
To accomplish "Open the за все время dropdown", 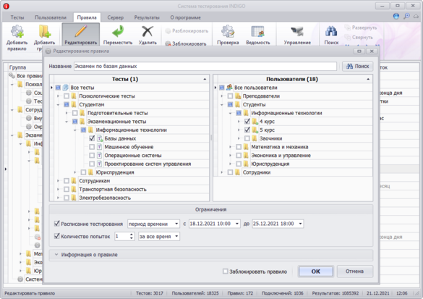I will [x=159, y=236].
